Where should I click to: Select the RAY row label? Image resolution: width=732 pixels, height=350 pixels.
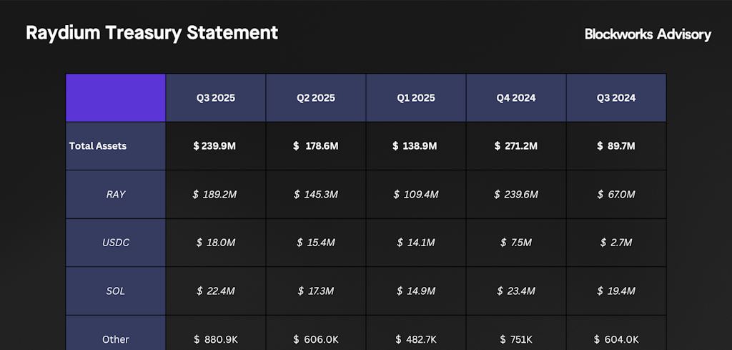coord(116,194)
